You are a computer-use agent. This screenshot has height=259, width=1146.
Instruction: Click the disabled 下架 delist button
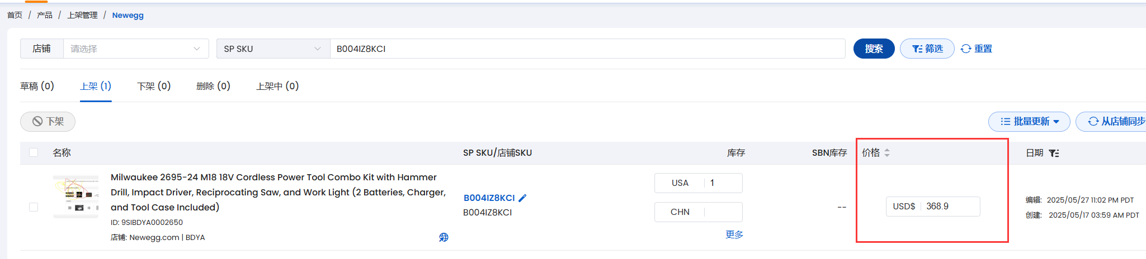pos(48,122)
